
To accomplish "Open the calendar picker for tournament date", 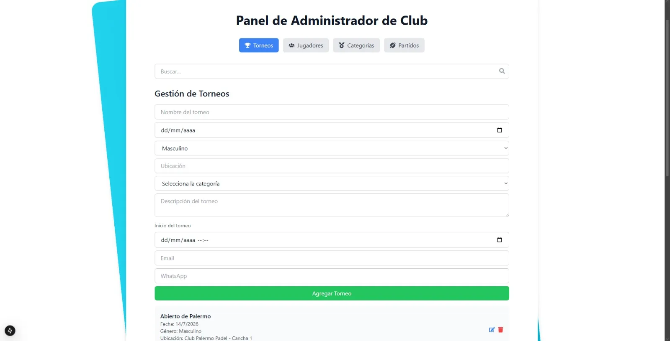I will pyautogui.click(x=499, y=130).
